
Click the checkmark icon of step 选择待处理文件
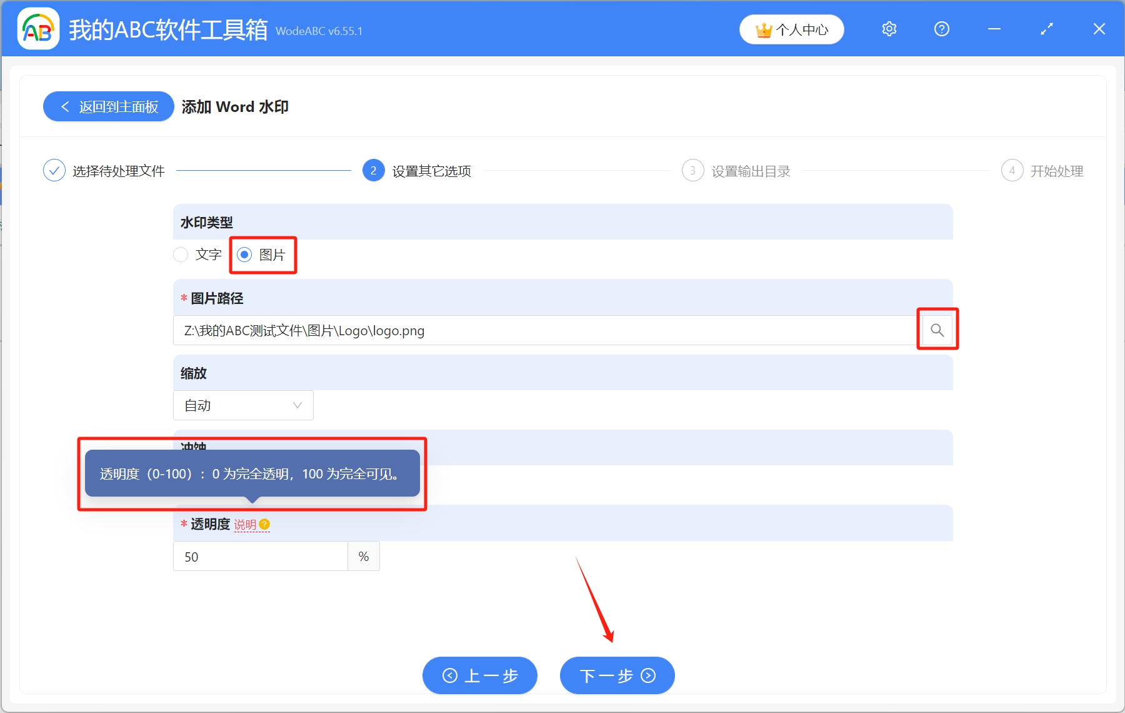[x=54, y=169]
